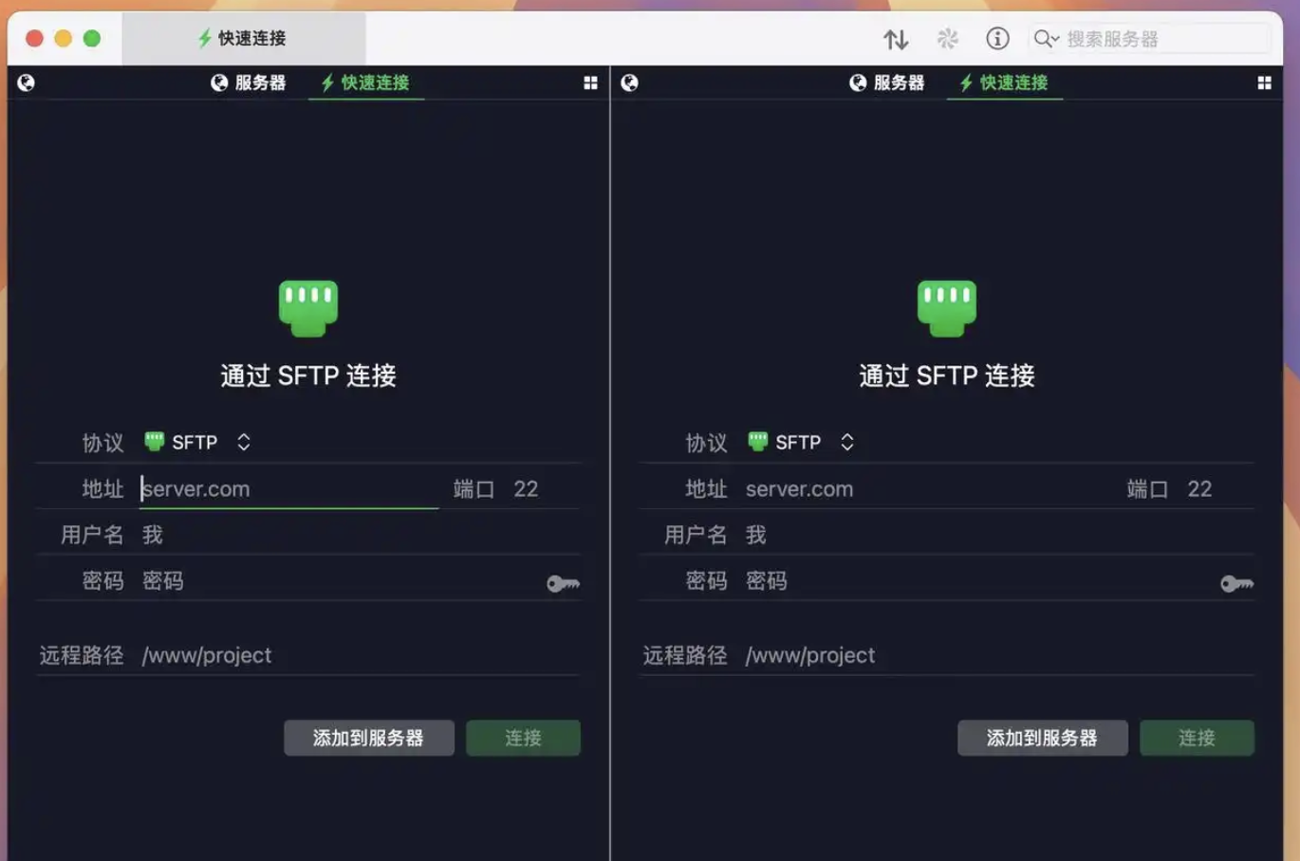
Task: Click key icon in right pane password field
Action: point(1236,583)
